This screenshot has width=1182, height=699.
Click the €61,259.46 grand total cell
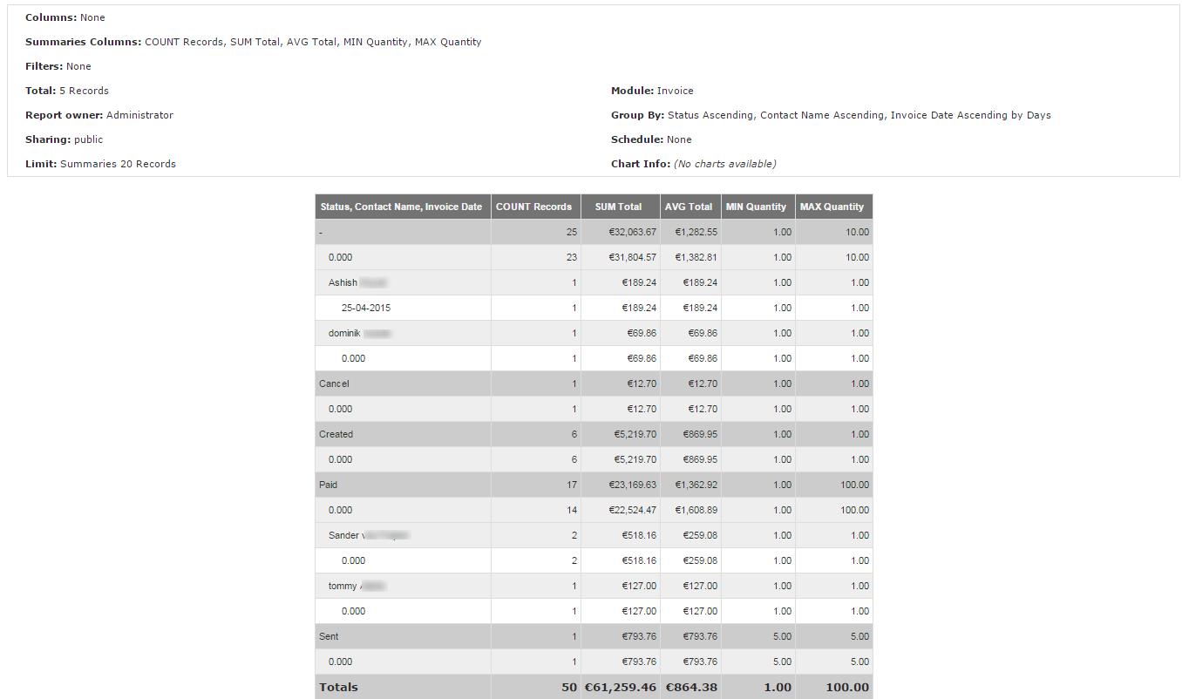(x=620, y=687)
